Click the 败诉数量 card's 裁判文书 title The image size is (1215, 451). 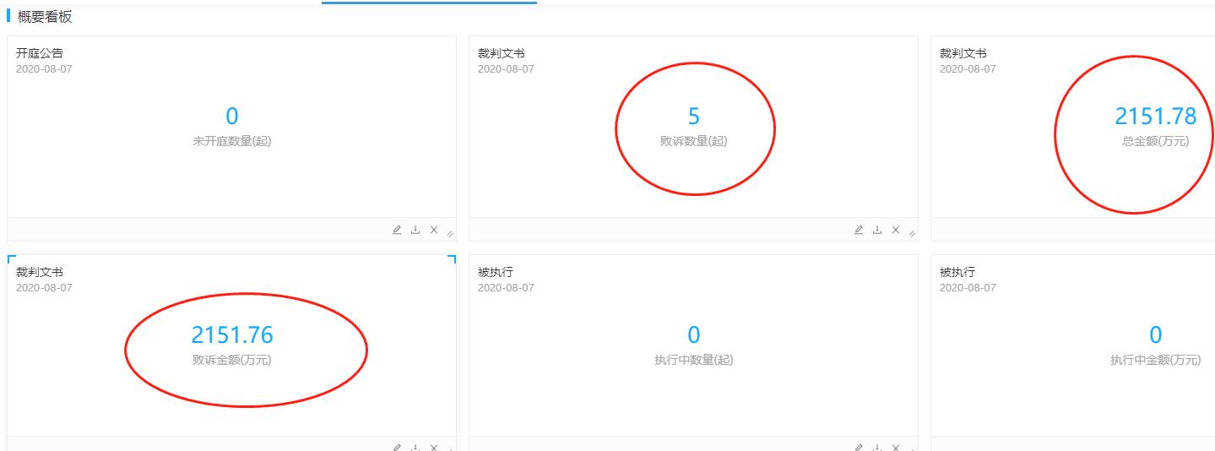coord(501,53)
